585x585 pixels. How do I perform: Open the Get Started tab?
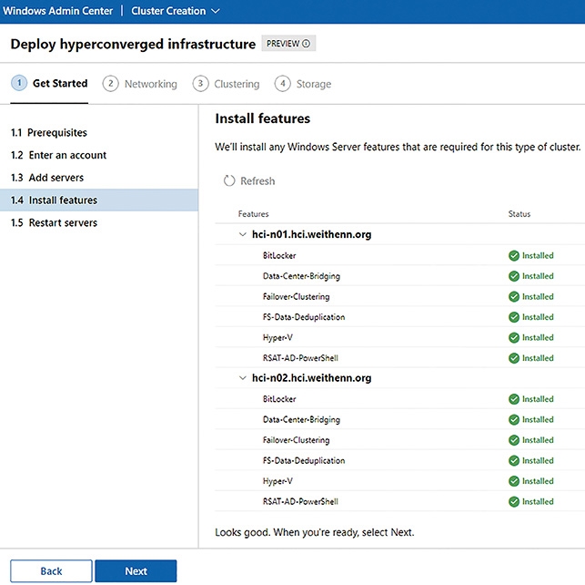pyautogui.click(x=49, y=84)
